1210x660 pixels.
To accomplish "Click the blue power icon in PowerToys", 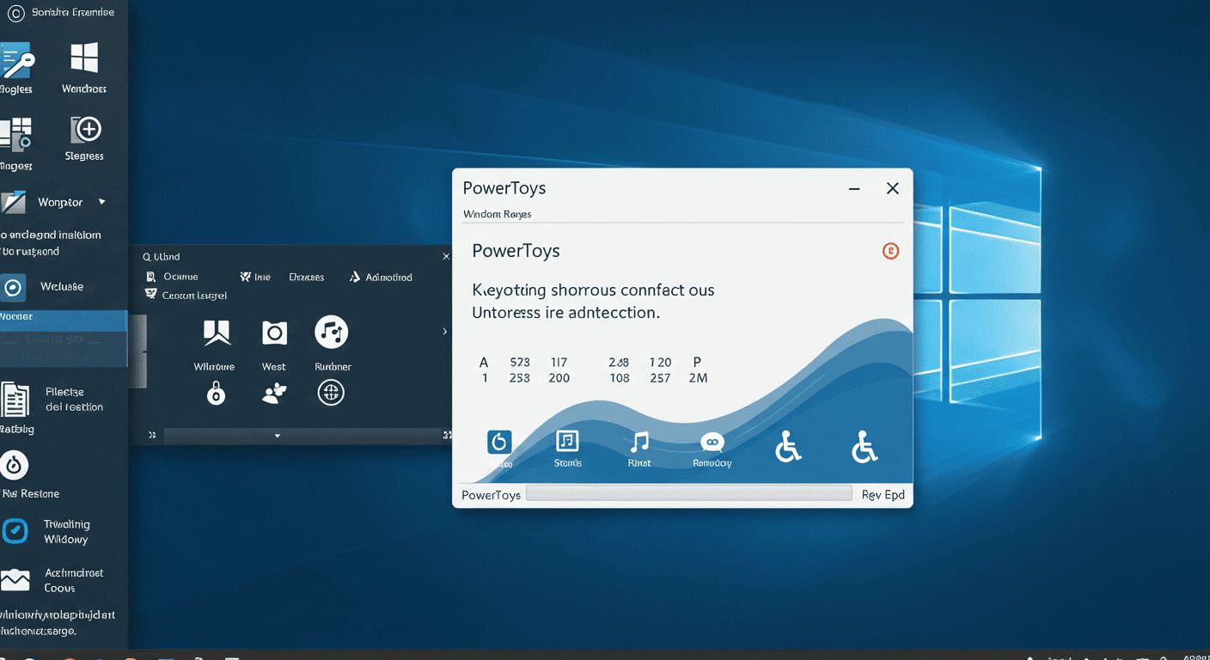I will click(498, 442).
